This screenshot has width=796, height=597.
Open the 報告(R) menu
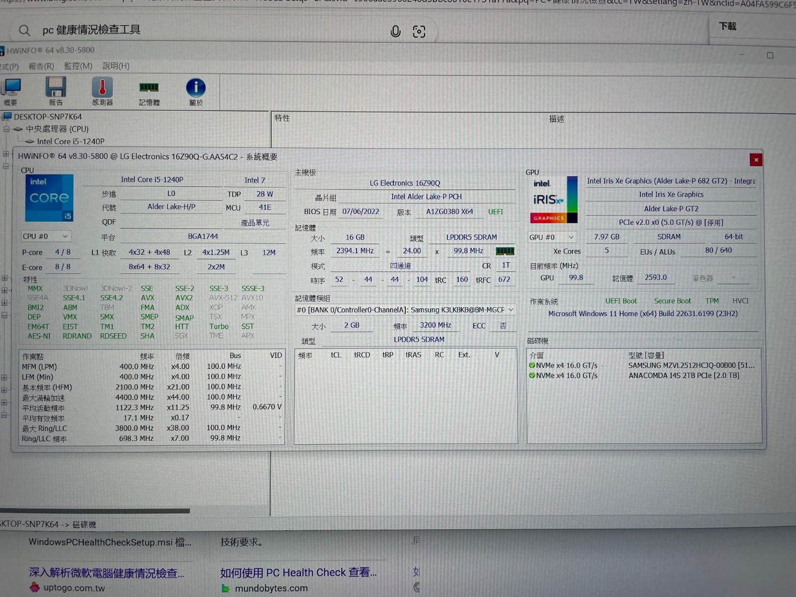pos(41,66)
